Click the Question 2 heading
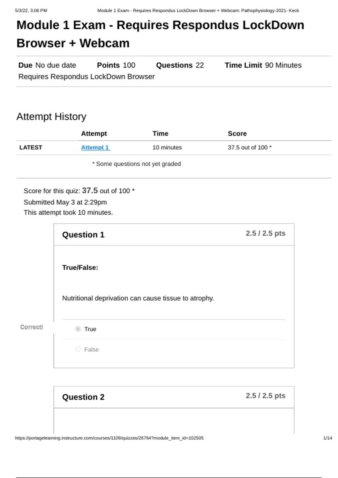The height and width of the screenshot is (478, 338). click(83, 397)
